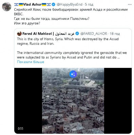Open Vlad Ashur display name
The width and height of the screenshot is (134, 135).
[x=32, y=4]
